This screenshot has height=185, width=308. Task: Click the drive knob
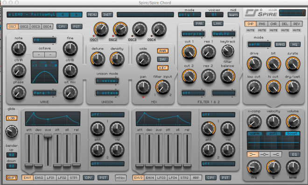[254, 64]
